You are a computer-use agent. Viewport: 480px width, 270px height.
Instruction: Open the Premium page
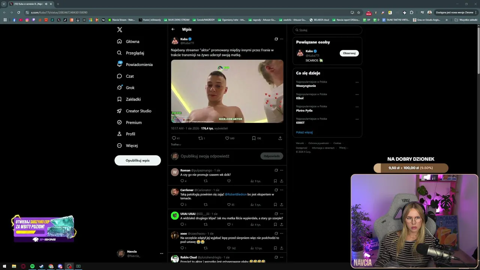tap(129, 123)
